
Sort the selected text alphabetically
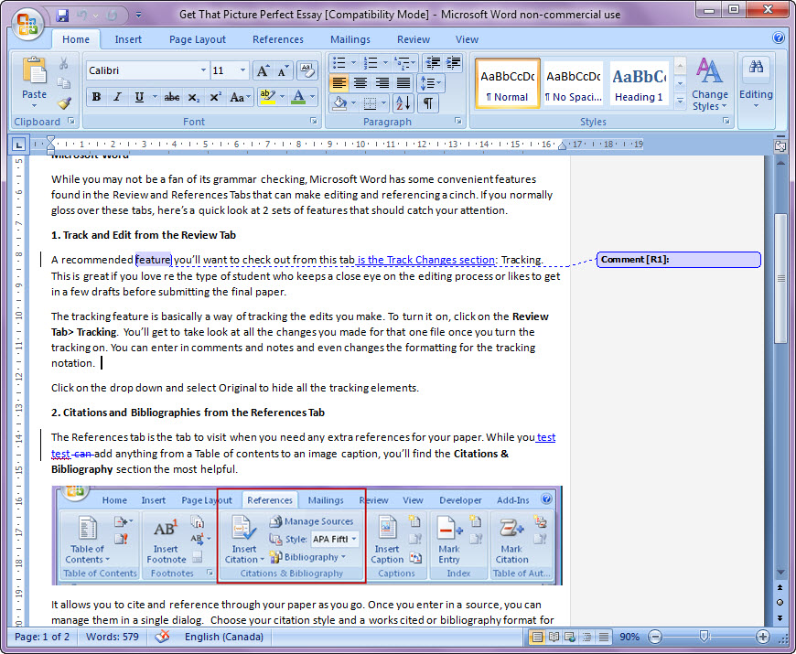coord(403,103)
